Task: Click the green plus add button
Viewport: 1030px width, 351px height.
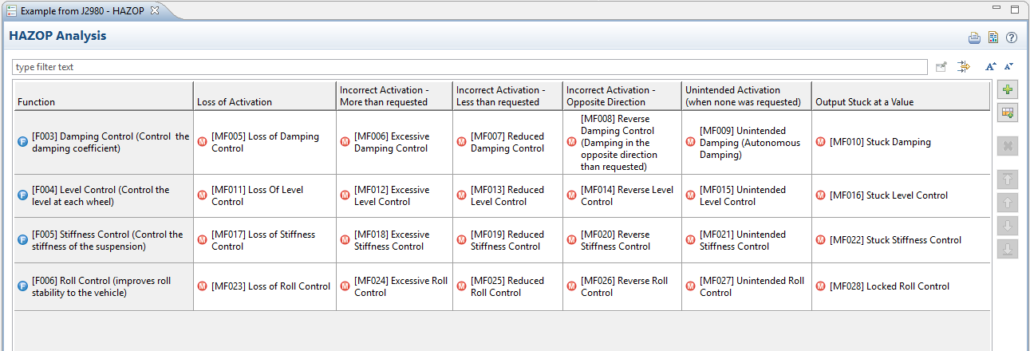Action: 1008,90
